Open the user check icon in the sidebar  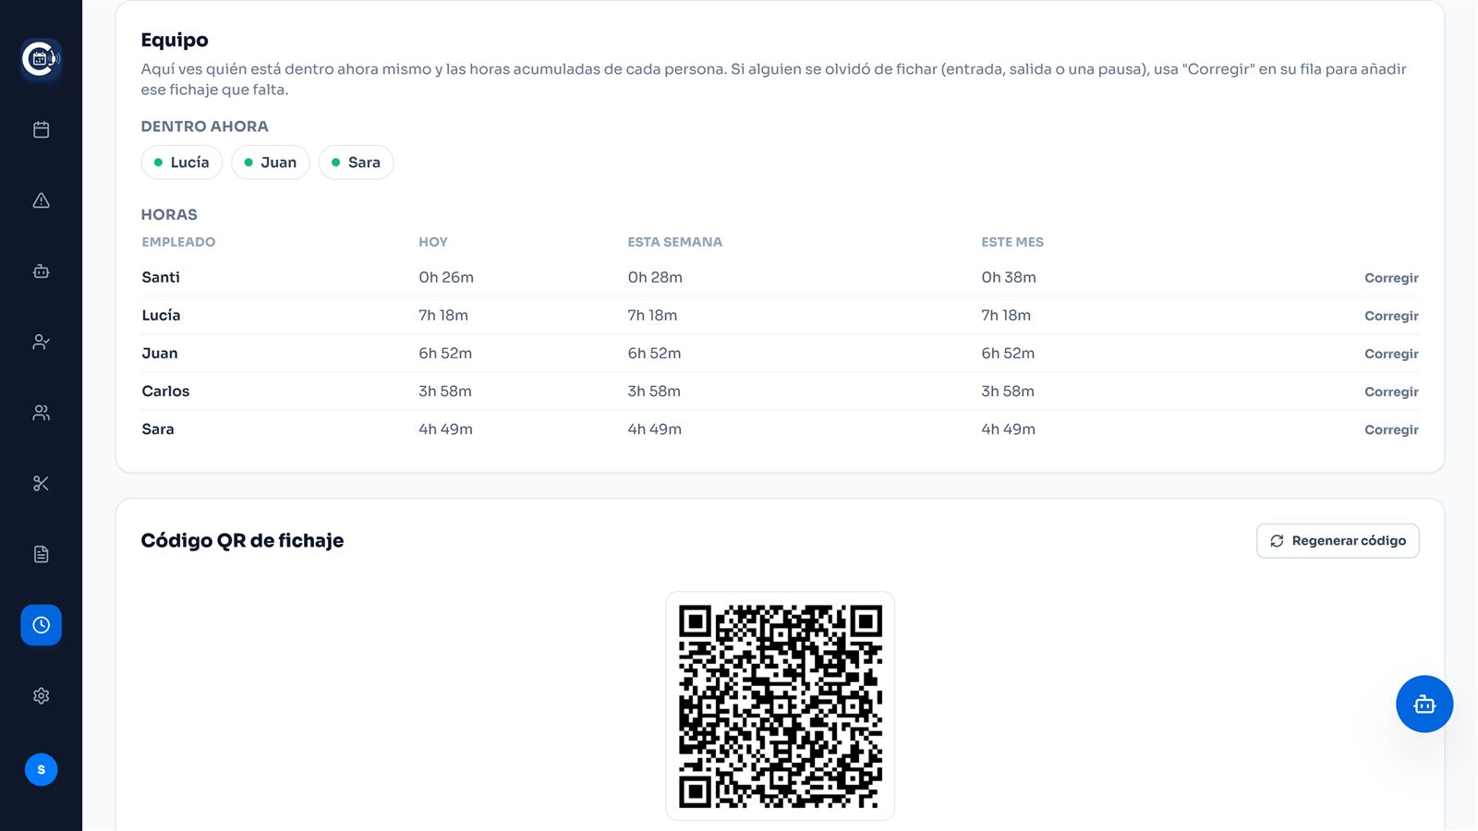pos(41,342)
